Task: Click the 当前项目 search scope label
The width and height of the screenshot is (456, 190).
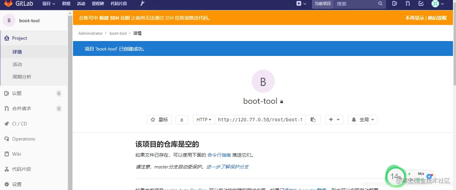Action: [x=323, y=4]
